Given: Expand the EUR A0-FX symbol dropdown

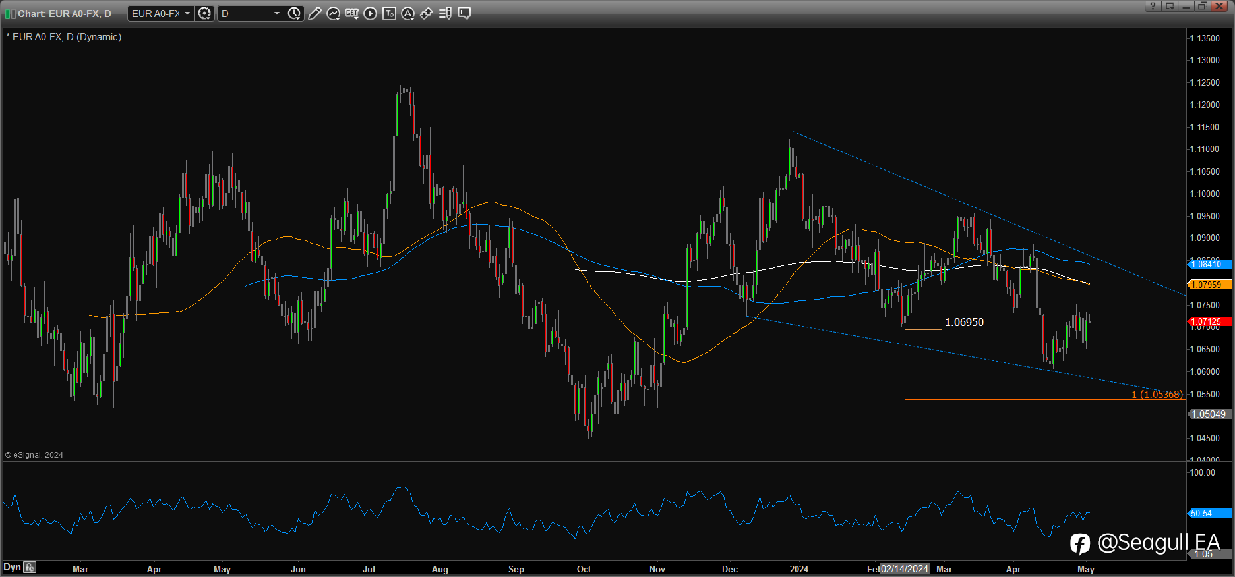Looking at the screenshot, I should coord(187,13).
